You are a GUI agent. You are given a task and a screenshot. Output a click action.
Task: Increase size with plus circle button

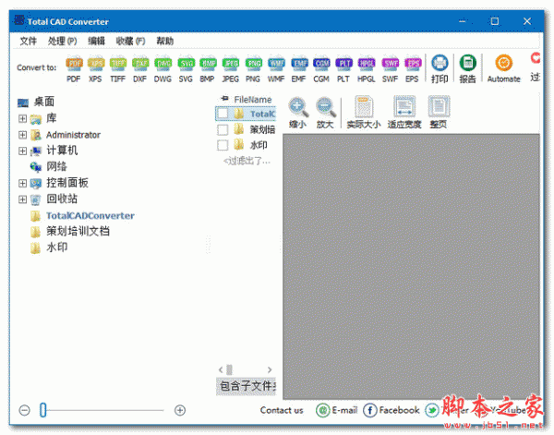coord(180,410)
